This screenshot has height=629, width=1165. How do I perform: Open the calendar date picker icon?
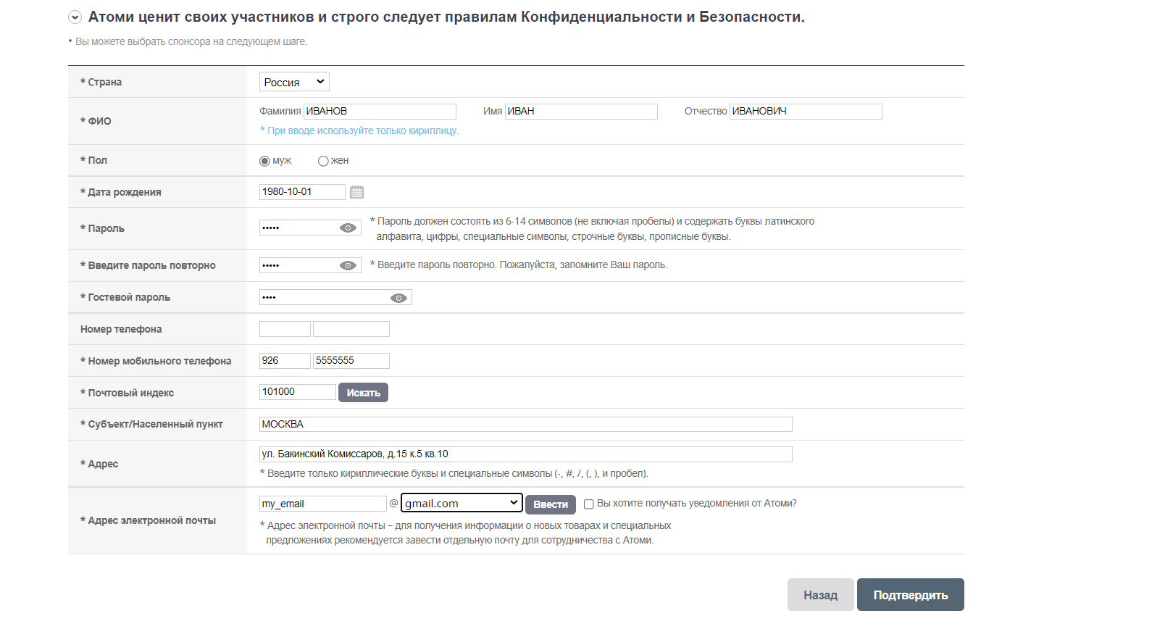pos(356,192)
